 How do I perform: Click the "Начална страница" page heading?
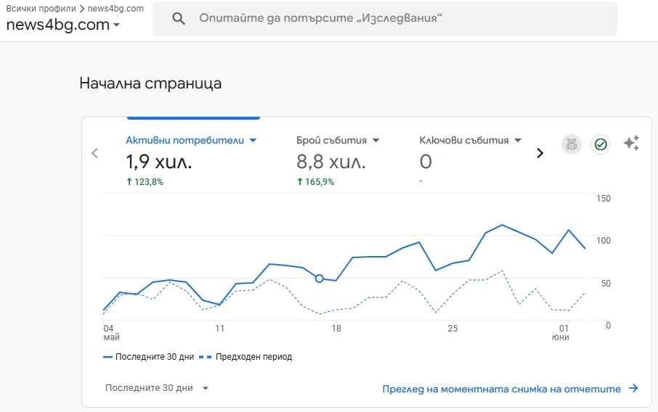coord(150,83)
